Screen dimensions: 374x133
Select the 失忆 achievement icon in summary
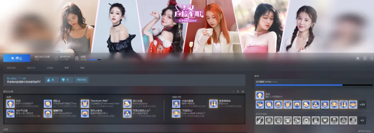point(10,104)
